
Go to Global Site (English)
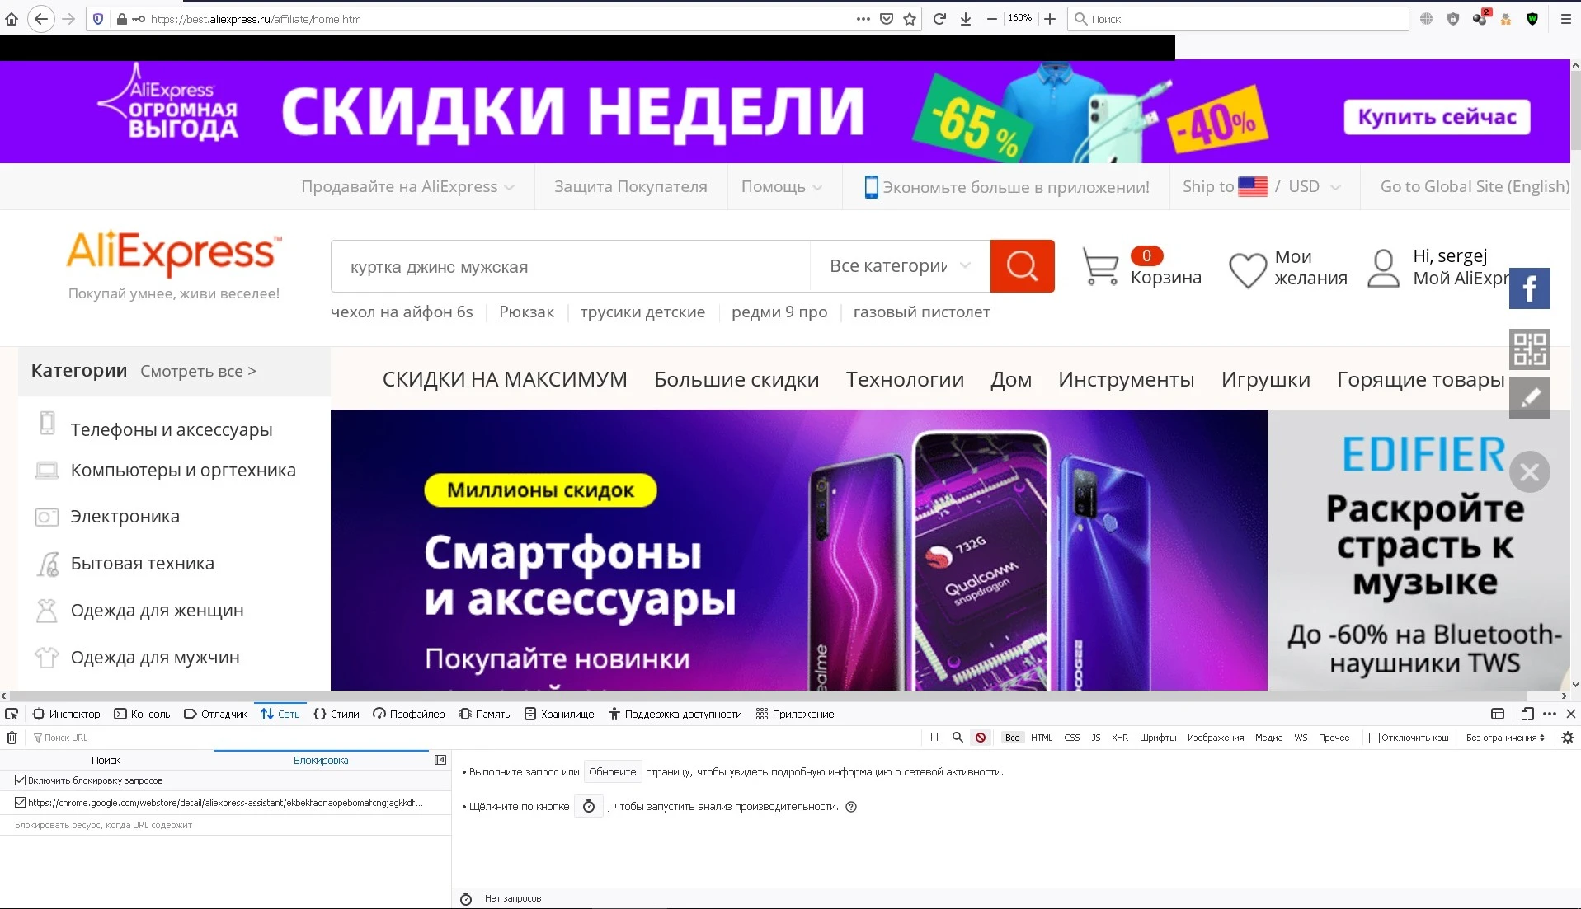pyautogui.click(x=1475, y=187)
